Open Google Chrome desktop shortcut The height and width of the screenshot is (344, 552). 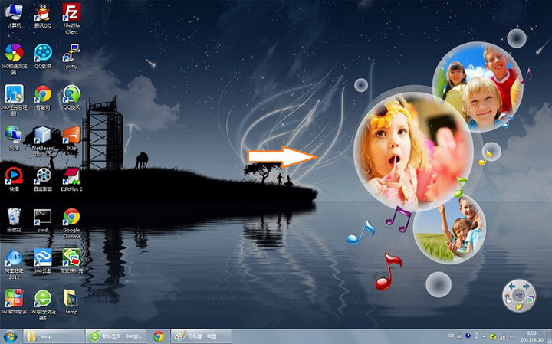coord(71,217)
